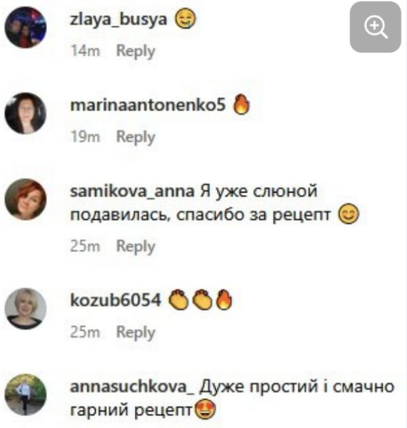Open the zlaya_busya username link
This screenshot has width=407, height=428.
tap(119, 20)
